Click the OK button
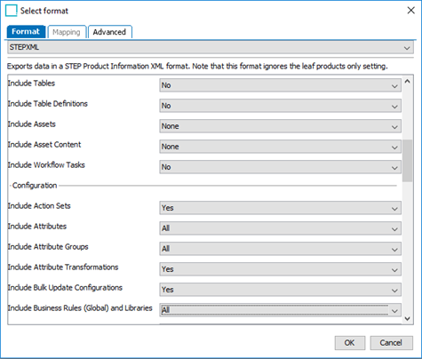 point(350,343)
